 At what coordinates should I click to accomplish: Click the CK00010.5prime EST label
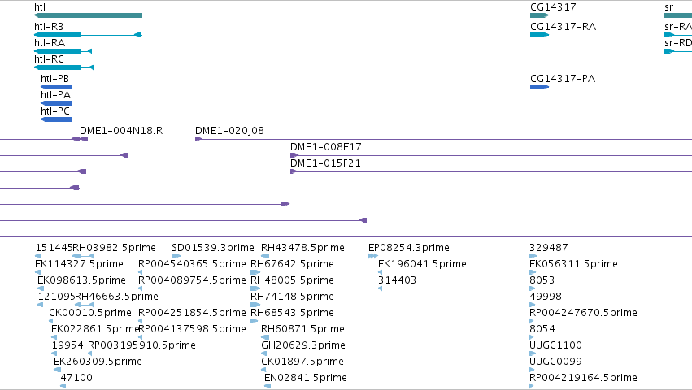[x=90, y=313]
